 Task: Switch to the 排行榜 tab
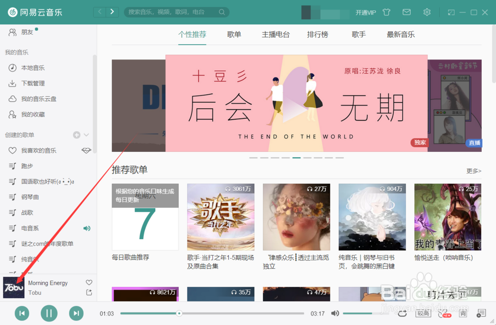(x=317, y=35)
